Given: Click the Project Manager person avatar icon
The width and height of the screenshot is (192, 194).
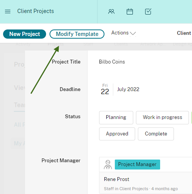Looking at the screenshot, I should pyautogui.click(x=108, y=165).
